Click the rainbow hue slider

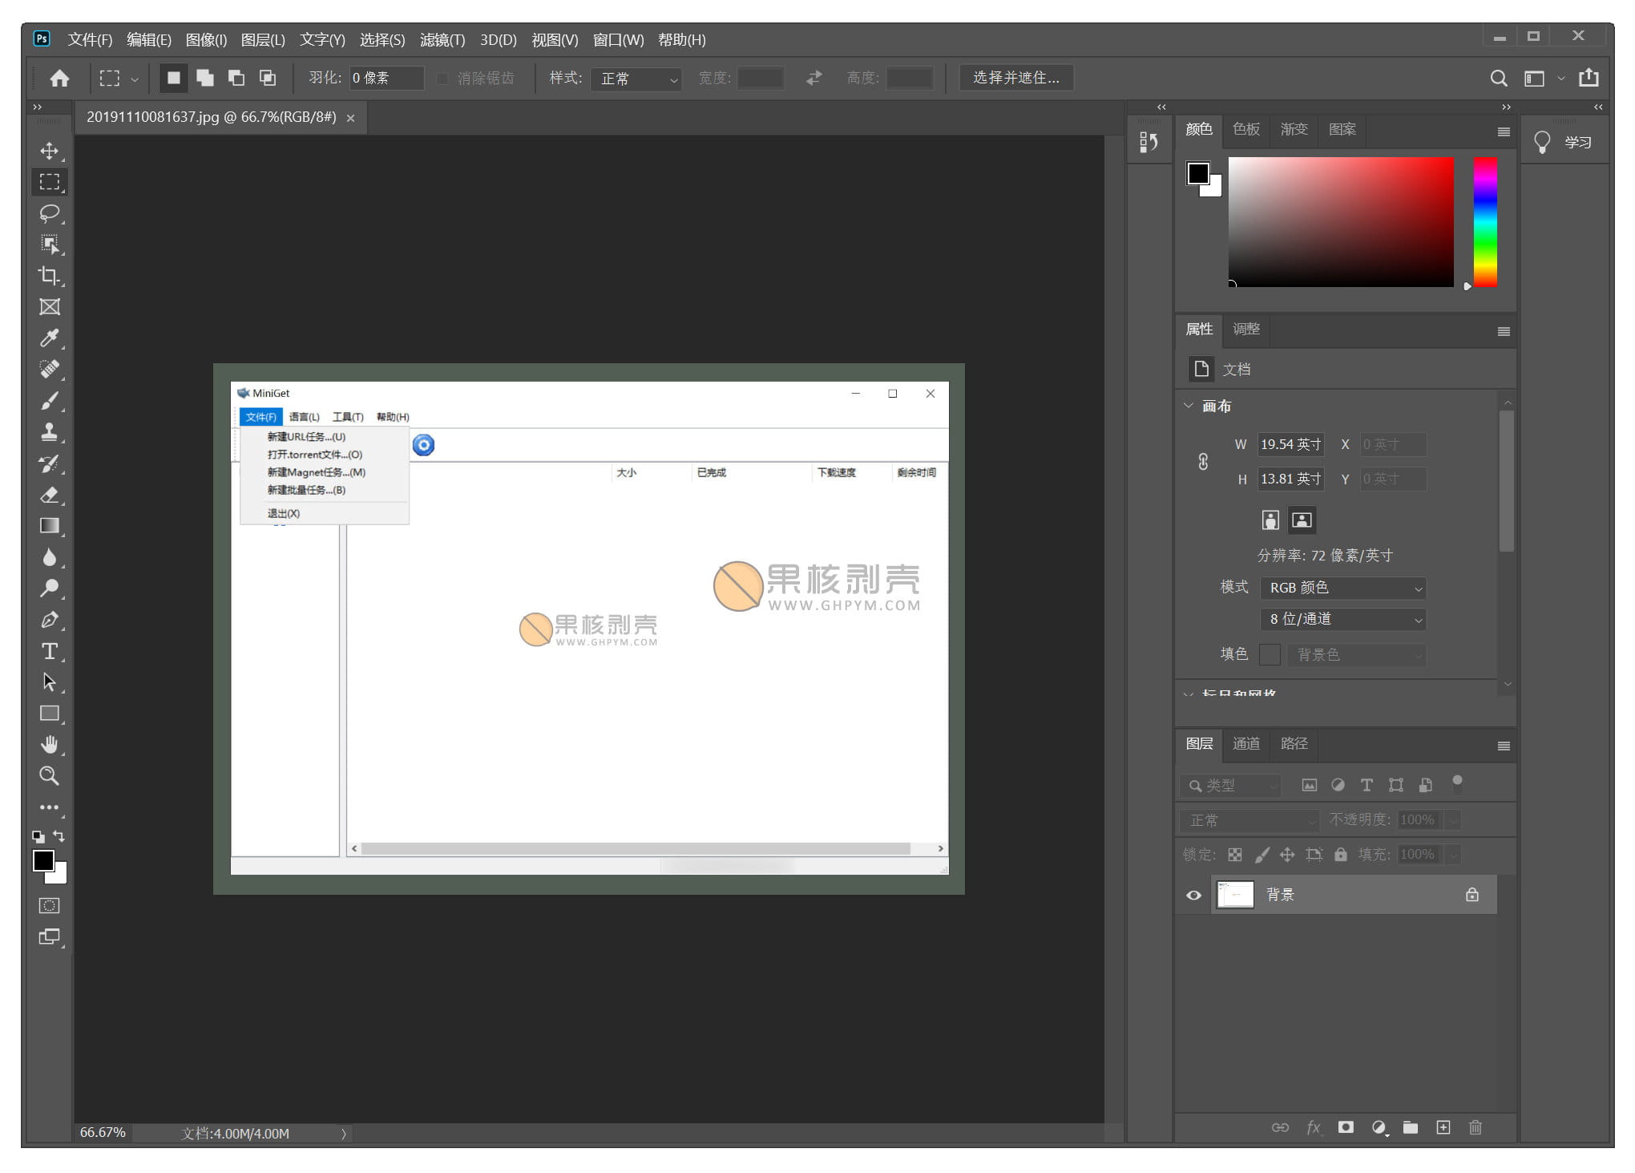coord(1485,221)
